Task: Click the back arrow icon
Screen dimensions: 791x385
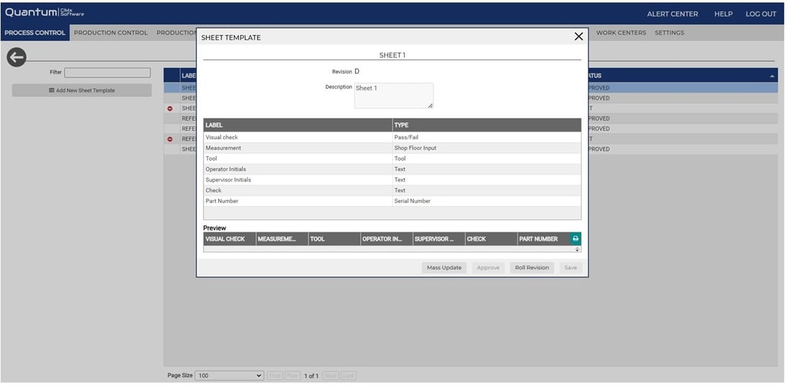Action: click(x=17, y=58)
